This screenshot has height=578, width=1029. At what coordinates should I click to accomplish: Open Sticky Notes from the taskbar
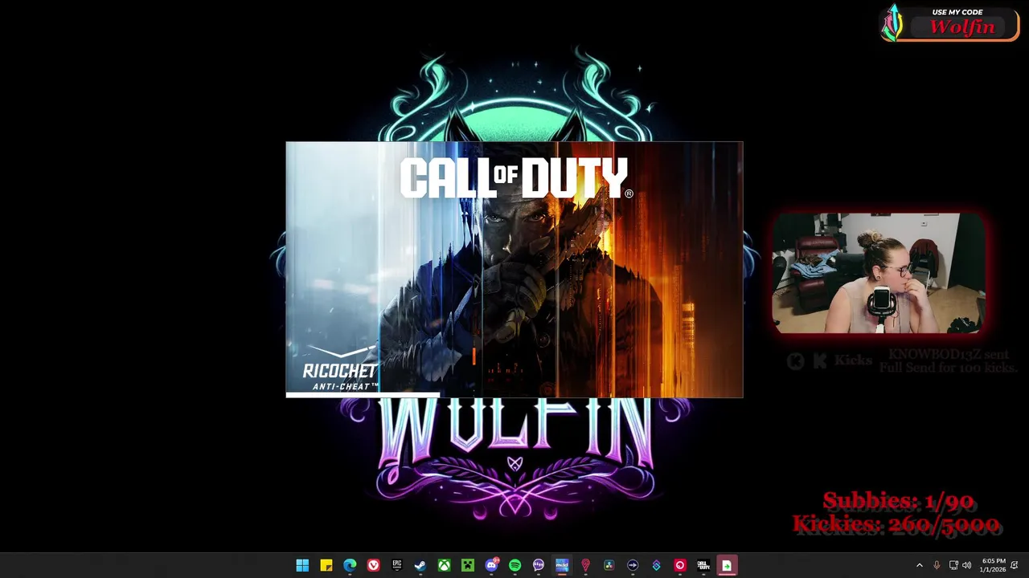326,565
